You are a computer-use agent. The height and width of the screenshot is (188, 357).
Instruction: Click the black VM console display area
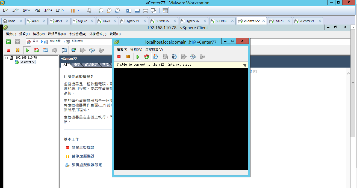click(x=181, y=119)
